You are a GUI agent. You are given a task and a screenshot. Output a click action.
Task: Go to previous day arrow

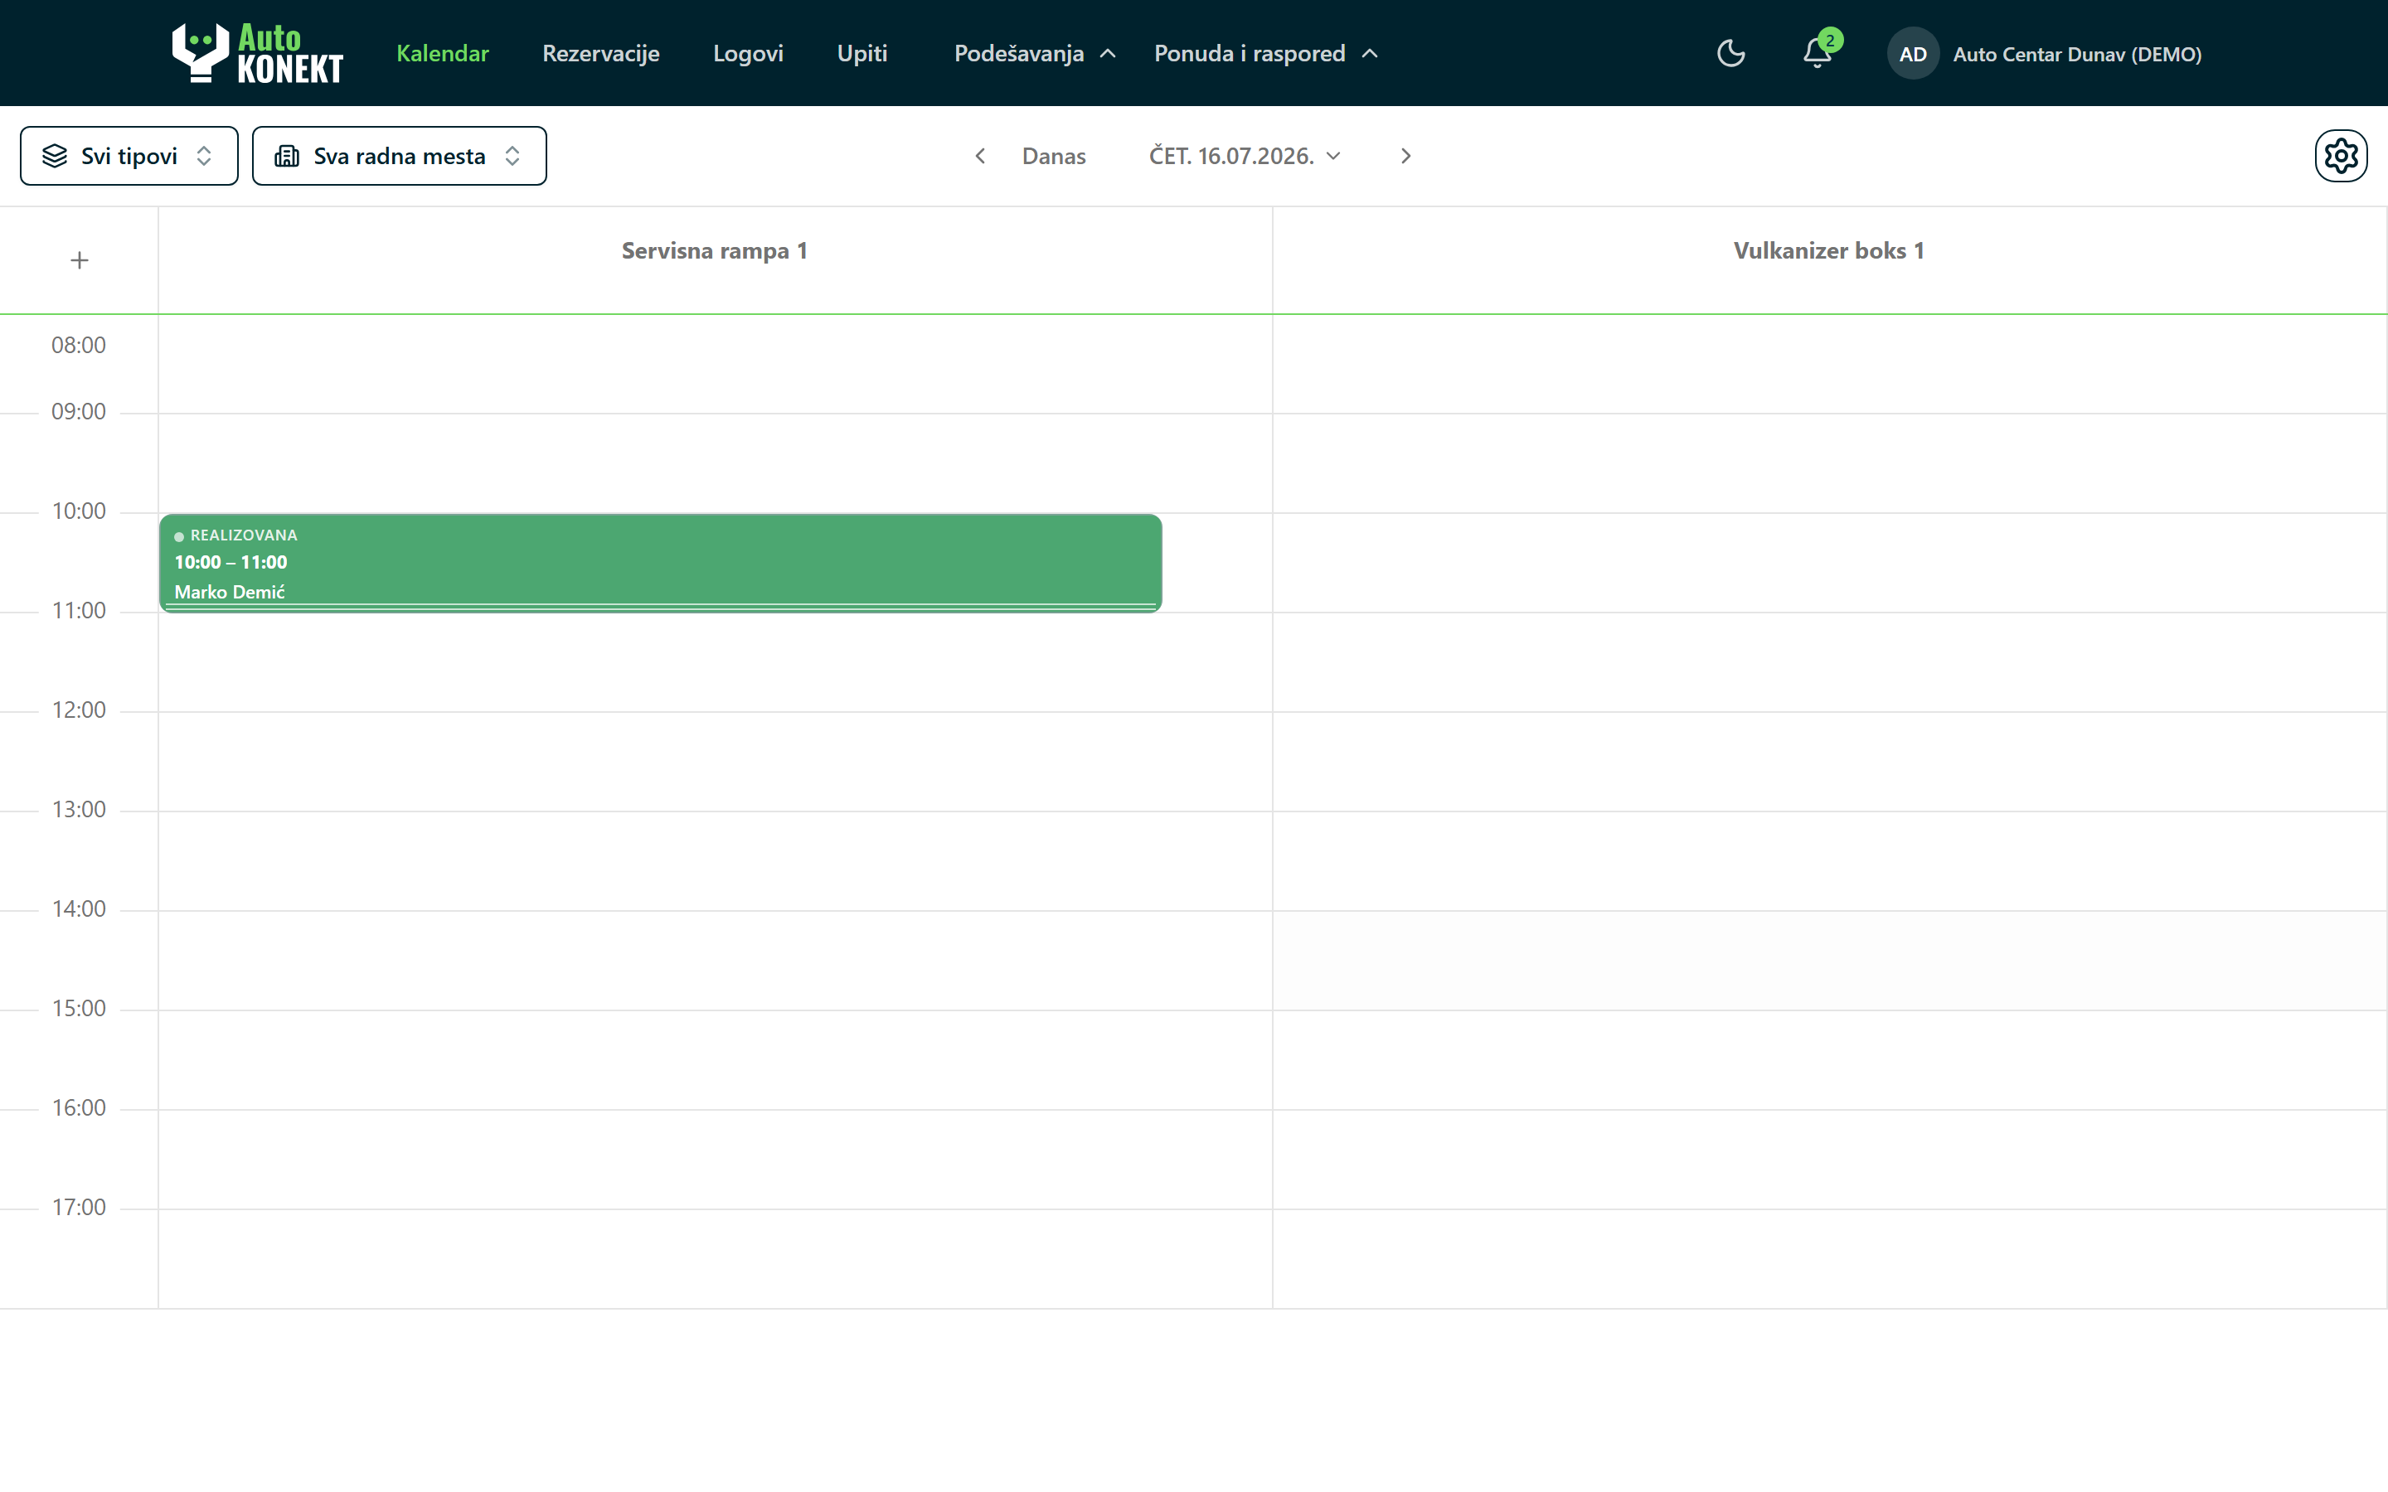click(x=980, y=156)
